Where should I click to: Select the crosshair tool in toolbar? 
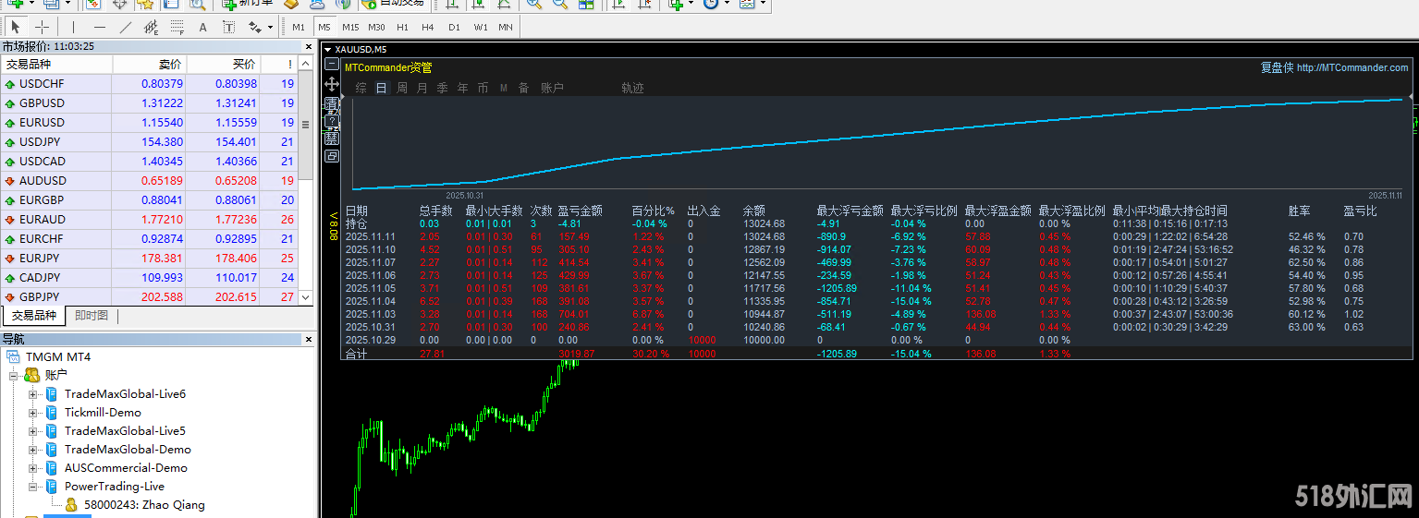pos(42,27)
